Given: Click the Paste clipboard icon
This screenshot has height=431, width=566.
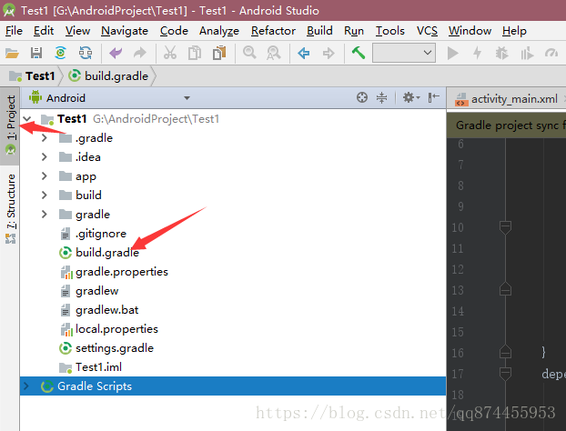Looking at the screenshot, I should tap(219, 54).
